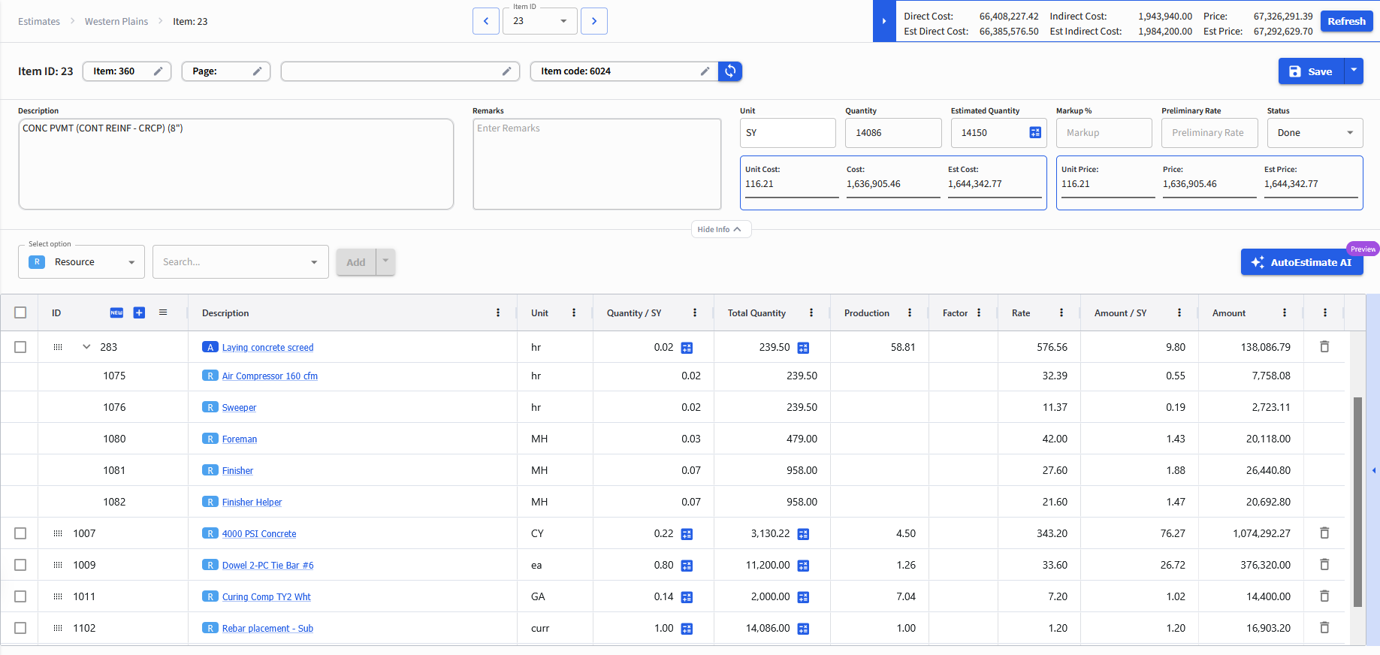The width and height of the screenshot is (1380, 655).
Task: Expand the right side panel arrow
Action: [x=1373, y=470]
